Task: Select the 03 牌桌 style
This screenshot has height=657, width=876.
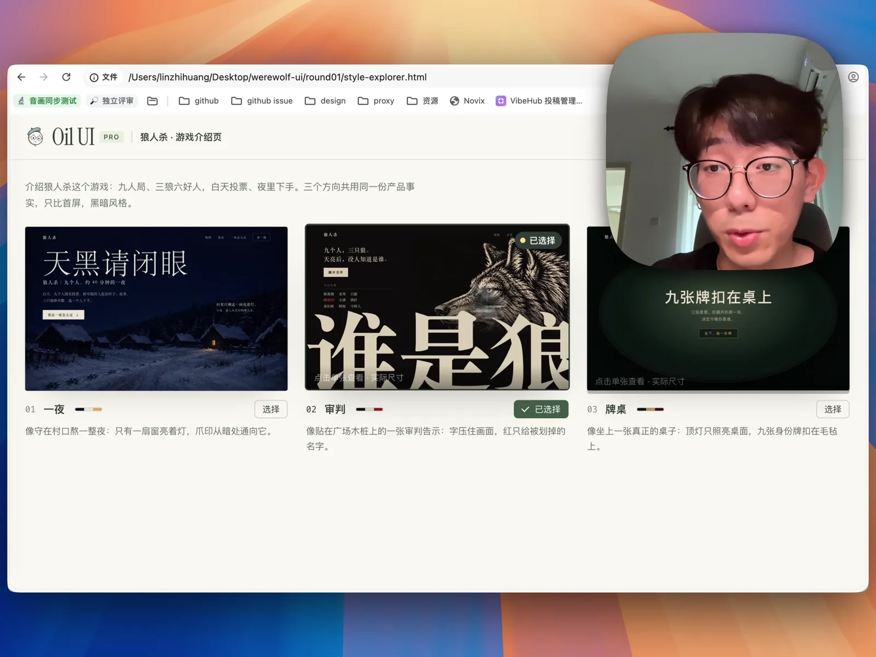Action: [833, 409]
